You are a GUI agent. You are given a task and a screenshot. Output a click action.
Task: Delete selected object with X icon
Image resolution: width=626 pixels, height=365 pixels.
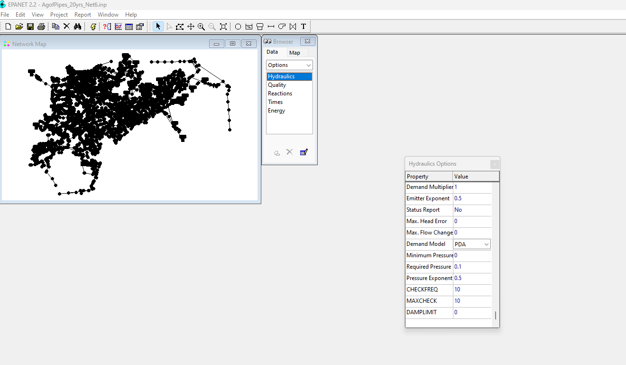point(66,27)
